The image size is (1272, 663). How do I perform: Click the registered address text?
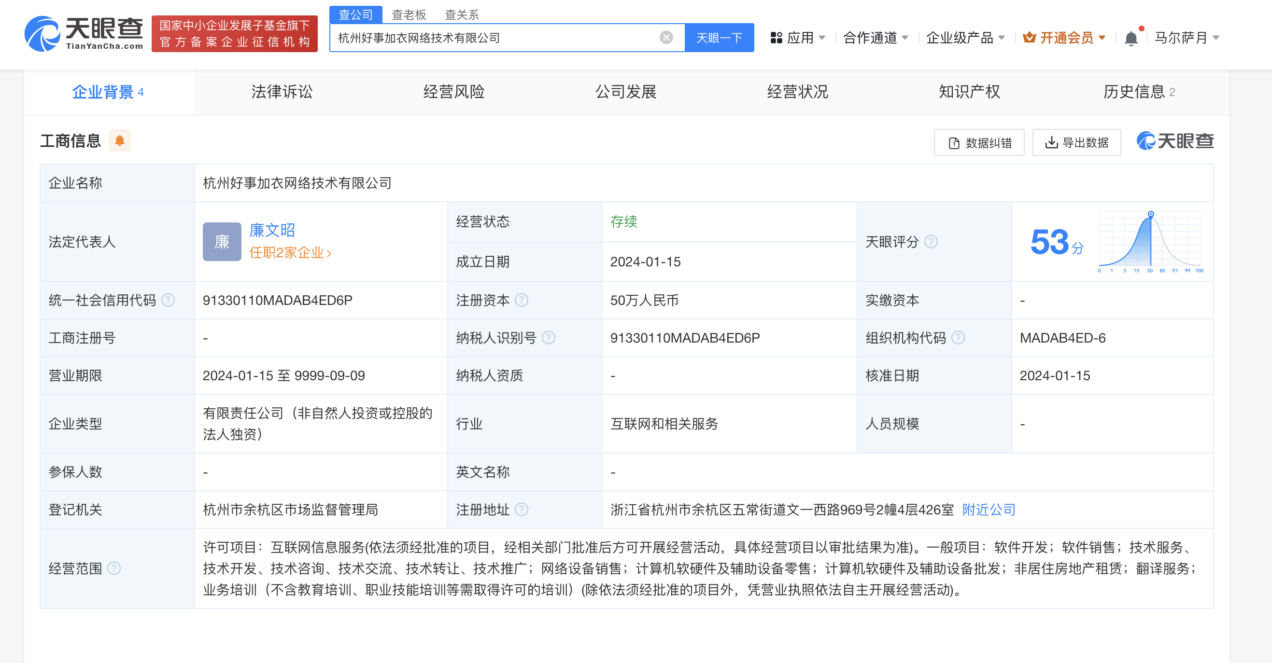782,510
